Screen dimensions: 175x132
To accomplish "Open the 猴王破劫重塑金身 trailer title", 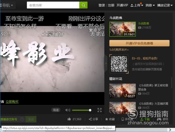I will pos(153,87).
